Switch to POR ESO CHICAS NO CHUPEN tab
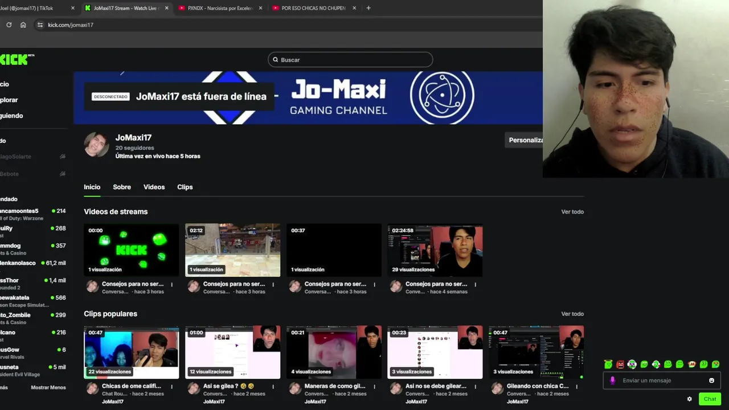This screenshot has height=410, width=729. click(313, 8)
